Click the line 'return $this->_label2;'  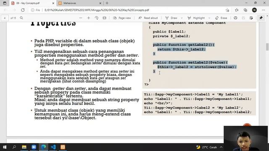pyautogui.click(x=181, y=49)
